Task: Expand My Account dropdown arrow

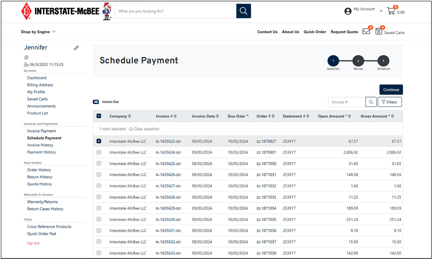Action: (381, 11)
